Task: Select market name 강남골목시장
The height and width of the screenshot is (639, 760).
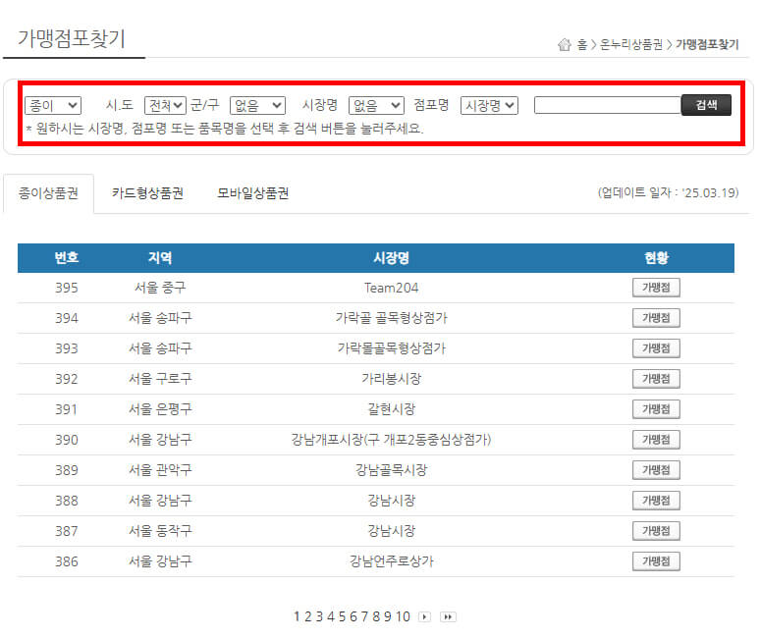Action: pyautogui.click(x=391, y=470)
